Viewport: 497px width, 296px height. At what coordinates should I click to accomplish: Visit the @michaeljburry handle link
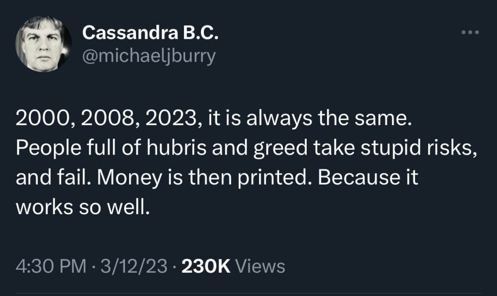tap(149, 56)
